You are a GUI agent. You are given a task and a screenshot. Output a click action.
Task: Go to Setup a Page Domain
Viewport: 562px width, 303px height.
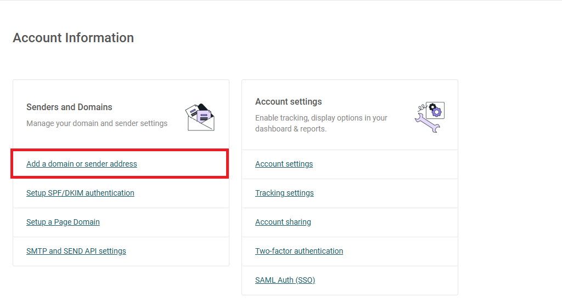pos(63,222)
